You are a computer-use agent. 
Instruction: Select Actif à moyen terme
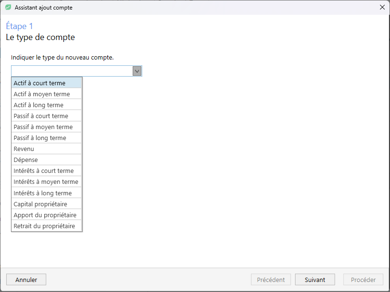click(x=46, y=94)
